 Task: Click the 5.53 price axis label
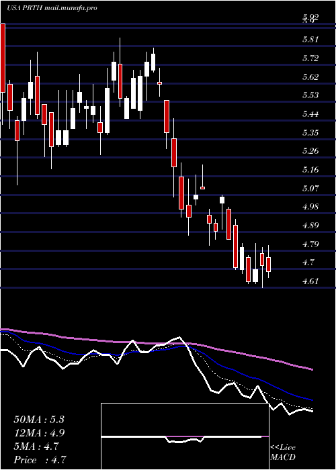(x=310, y=95)
